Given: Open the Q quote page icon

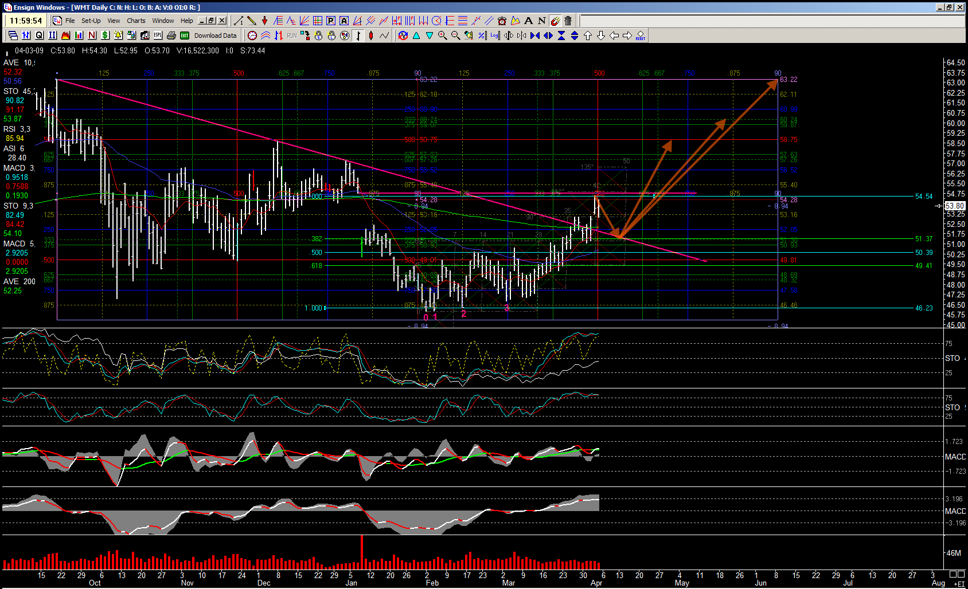Looking at the screenshot, I should 39,36.
